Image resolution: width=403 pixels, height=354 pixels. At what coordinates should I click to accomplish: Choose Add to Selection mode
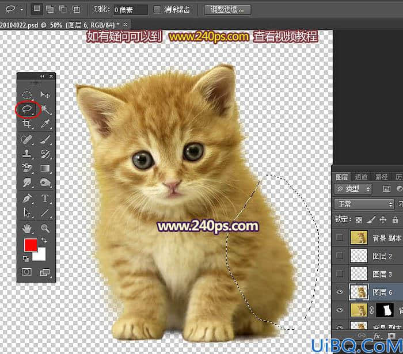[50, 10]
